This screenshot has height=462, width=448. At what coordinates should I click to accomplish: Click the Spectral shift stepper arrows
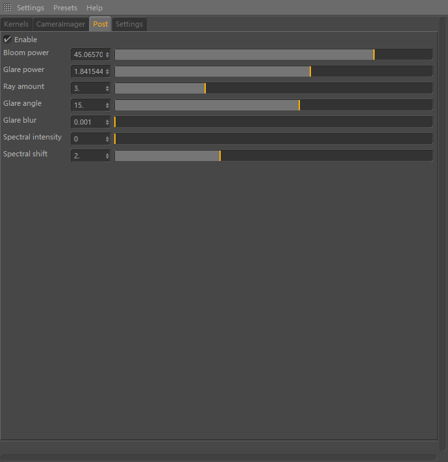(x=107, y=156)
